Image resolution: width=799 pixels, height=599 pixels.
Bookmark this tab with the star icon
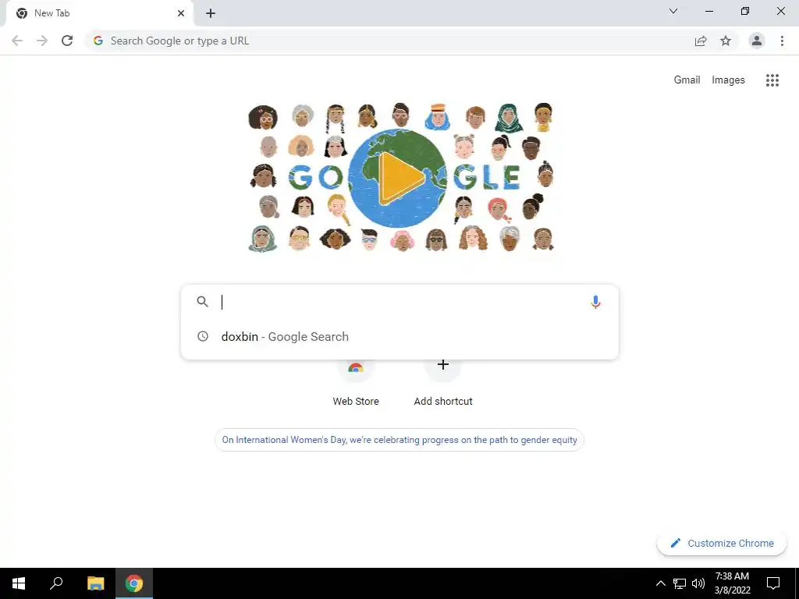726,41
